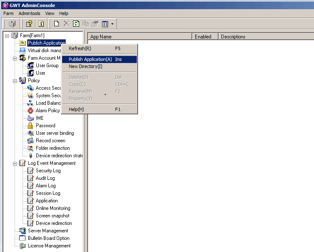Select License Management in the tree
Image resolution: width=314 pixels, height=252 pixels.
[x=49, y=246]
